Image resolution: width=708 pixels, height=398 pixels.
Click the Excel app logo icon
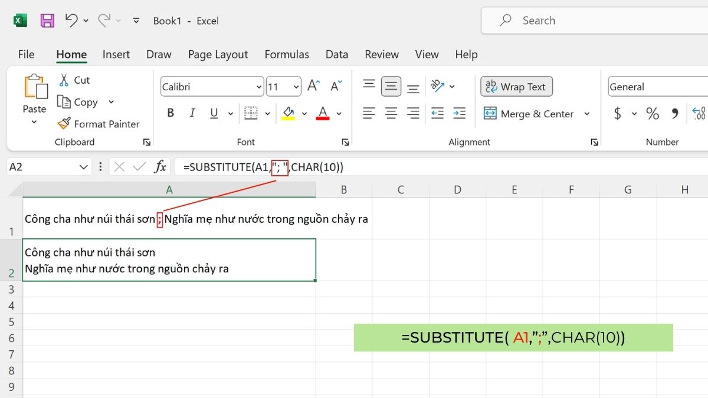pos(20,21)
